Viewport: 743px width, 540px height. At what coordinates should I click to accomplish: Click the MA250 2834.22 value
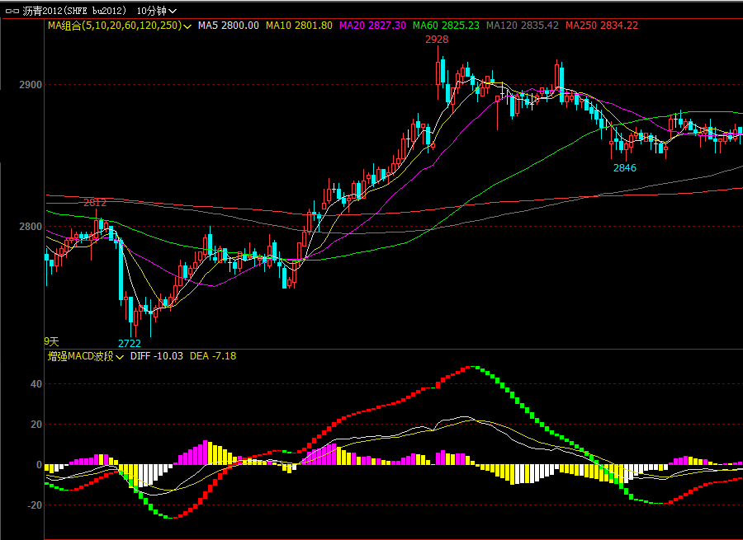pos(602,26)
